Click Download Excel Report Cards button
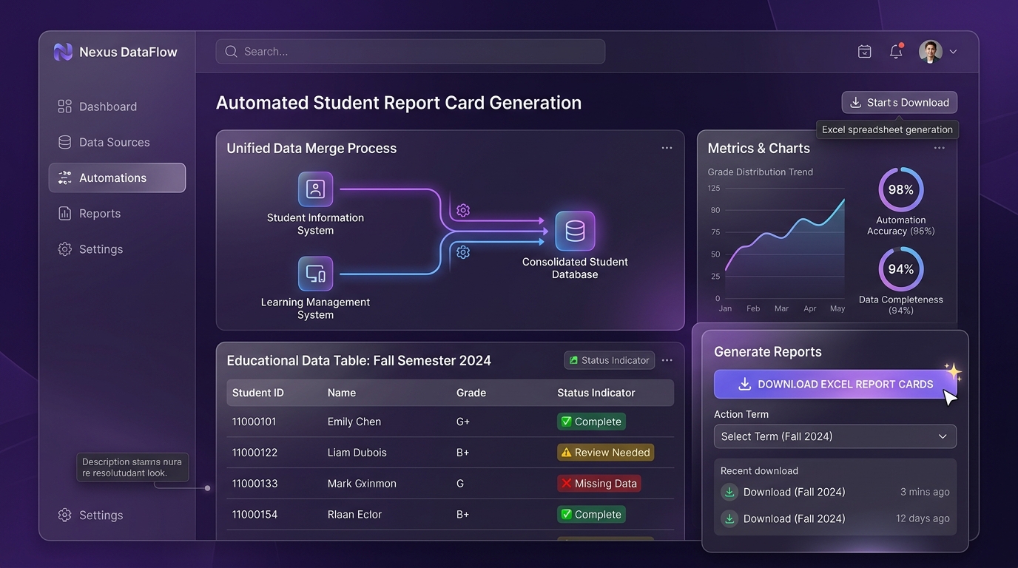1018x568 pixels. coord(835,385)
